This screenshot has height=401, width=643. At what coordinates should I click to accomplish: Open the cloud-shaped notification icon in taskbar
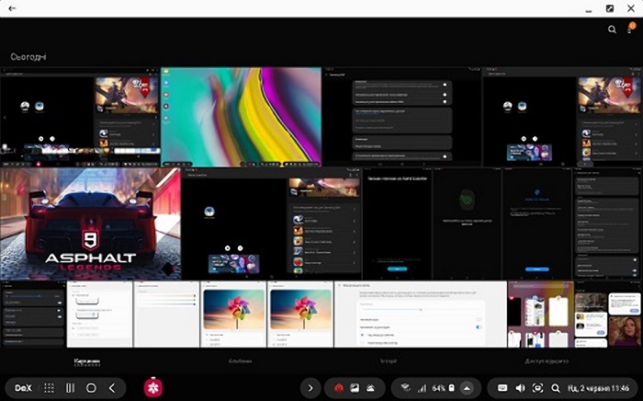[x=370, y=388]
